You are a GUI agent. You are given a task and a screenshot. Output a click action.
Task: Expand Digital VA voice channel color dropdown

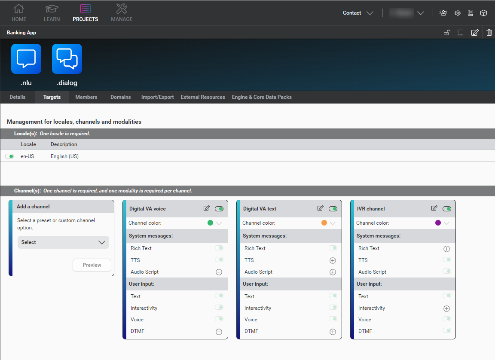point(219,223)
